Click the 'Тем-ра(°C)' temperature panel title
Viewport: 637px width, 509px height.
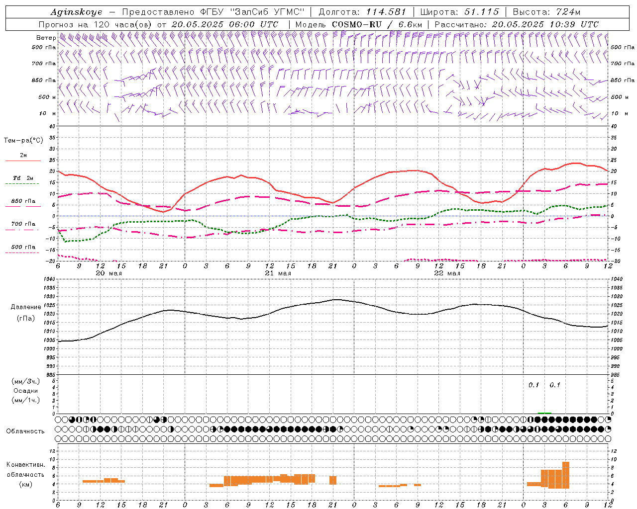(x=24, y=141)
